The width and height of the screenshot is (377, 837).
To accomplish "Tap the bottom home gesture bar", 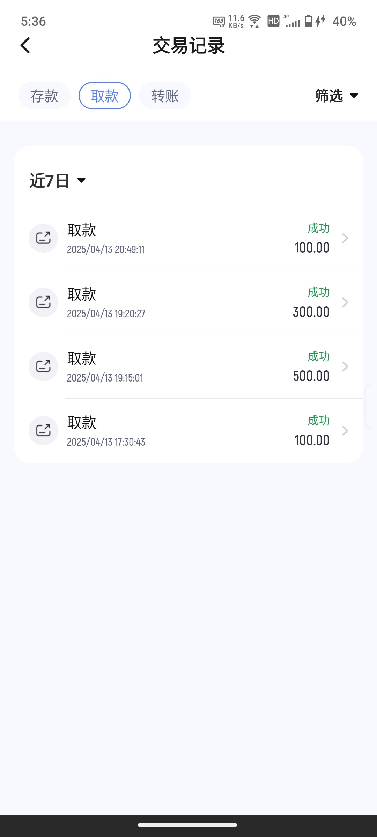I will tap(188, 825).
